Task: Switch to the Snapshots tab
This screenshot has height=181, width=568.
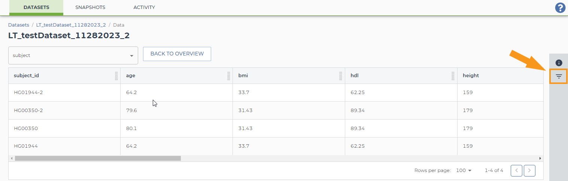Action: click(x=90, y=7)
